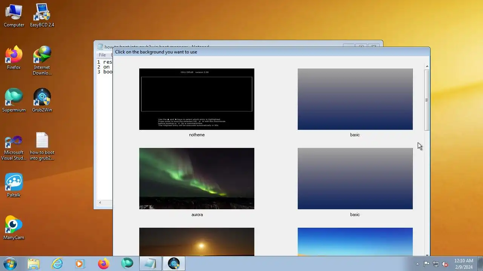Click the scroll down arrow in background picker
483x271 pixels.
427,254
